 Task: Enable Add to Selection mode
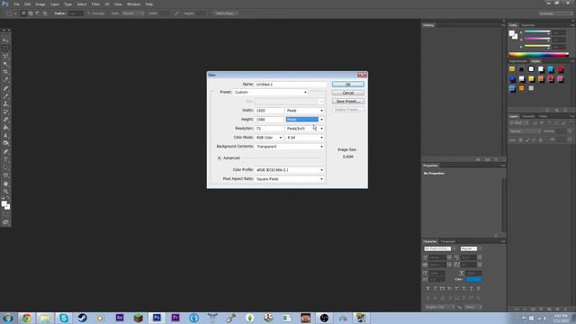coord(31,13)
